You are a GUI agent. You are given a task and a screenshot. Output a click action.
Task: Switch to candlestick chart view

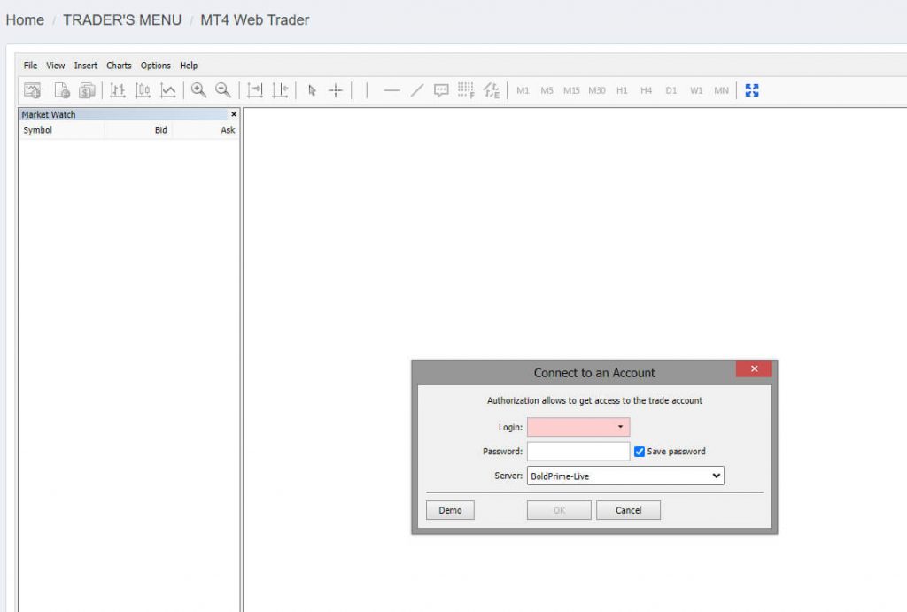coord(143,90)
